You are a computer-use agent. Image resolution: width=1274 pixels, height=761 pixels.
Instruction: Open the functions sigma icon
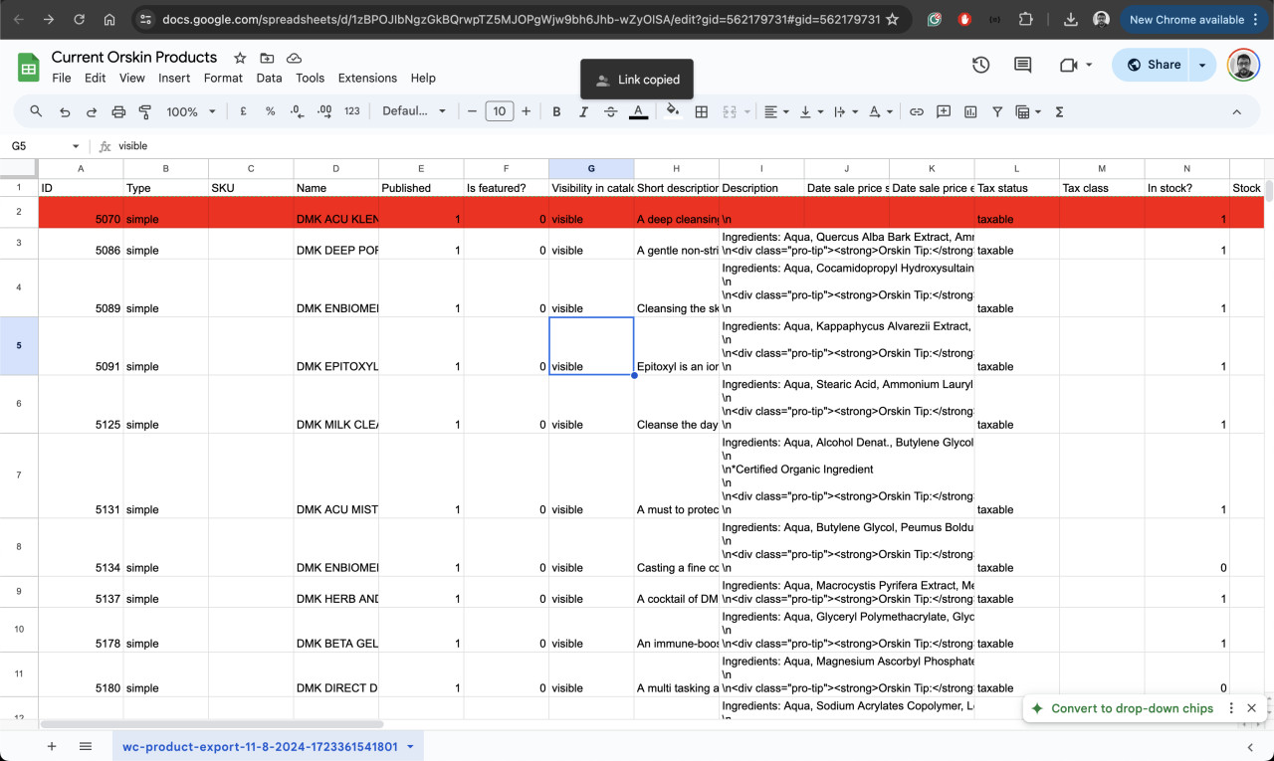[x=1059, y=111]
